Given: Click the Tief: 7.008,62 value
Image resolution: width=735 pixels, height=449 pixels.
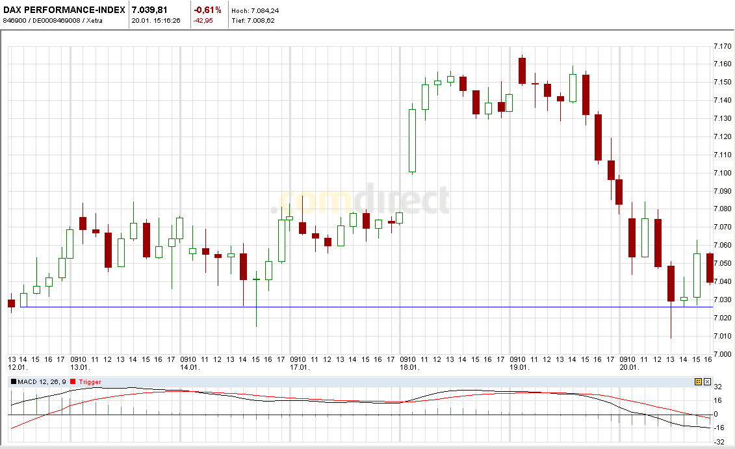Looking at the screenshot, I should point(253,20).
